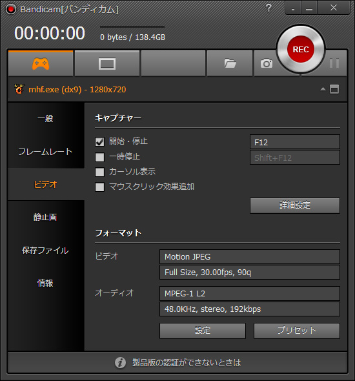This screenshot has height=381, width=355.
Task: Open the 保存ファイル tab
Action: point(45,251)
